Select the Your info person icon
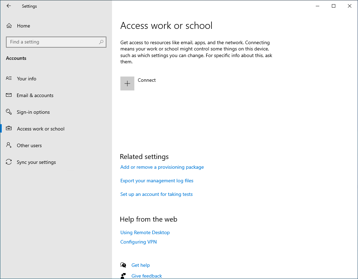This screenshot has height=279, width=358. (x=9, y=78)
